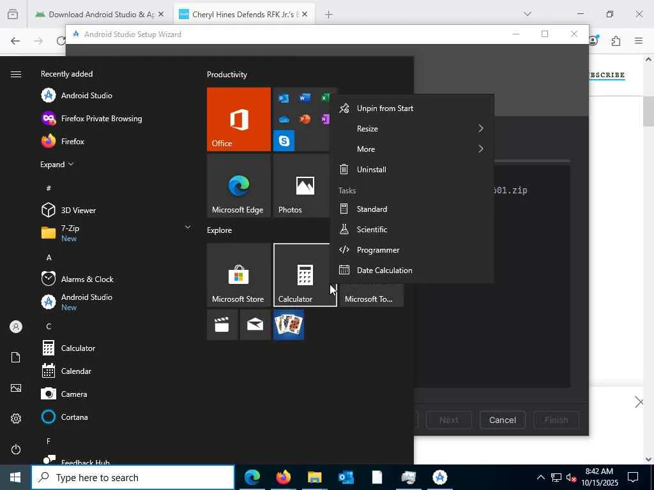
Task: Open the Microsoft Store tile
Action: [x=239, y=275]
